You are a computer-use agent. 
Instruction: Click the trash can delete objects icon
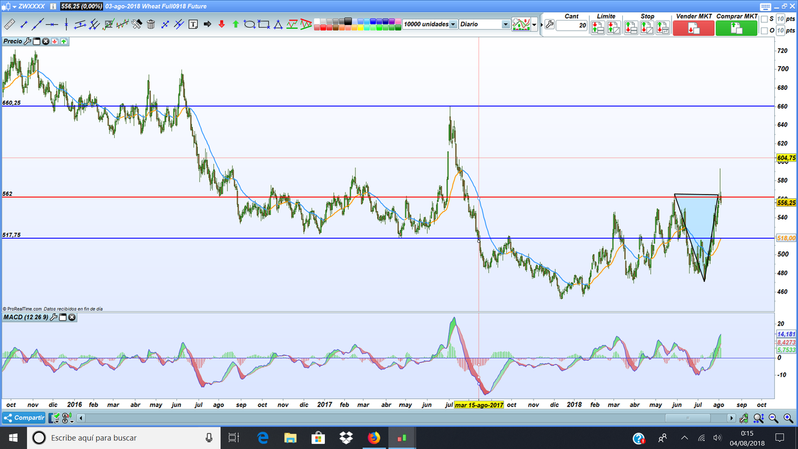(x=151, y=24)
